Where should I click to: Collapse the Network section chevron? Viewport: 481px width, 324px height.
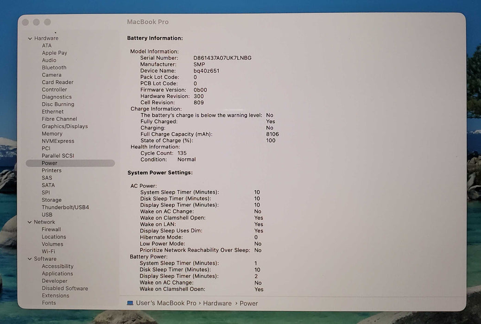(x=30, y=222)
